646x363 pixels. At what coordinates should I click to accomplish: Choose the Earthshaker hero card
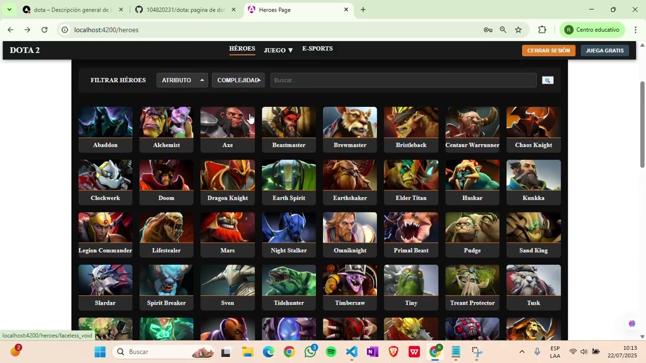350,182
